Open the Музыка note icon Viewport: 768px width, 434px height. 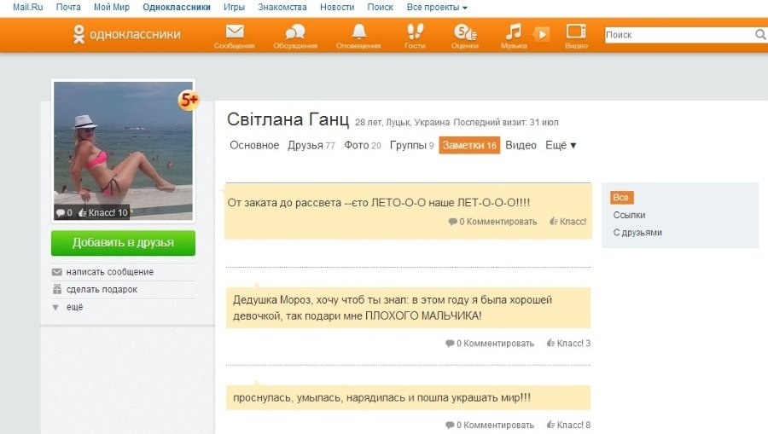513,32
